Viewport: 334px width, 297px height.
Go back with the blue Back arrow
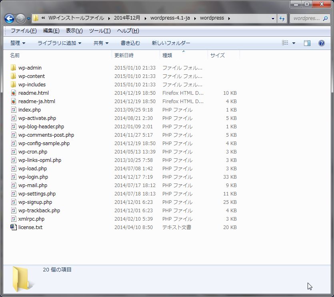[x=9, y=18]
